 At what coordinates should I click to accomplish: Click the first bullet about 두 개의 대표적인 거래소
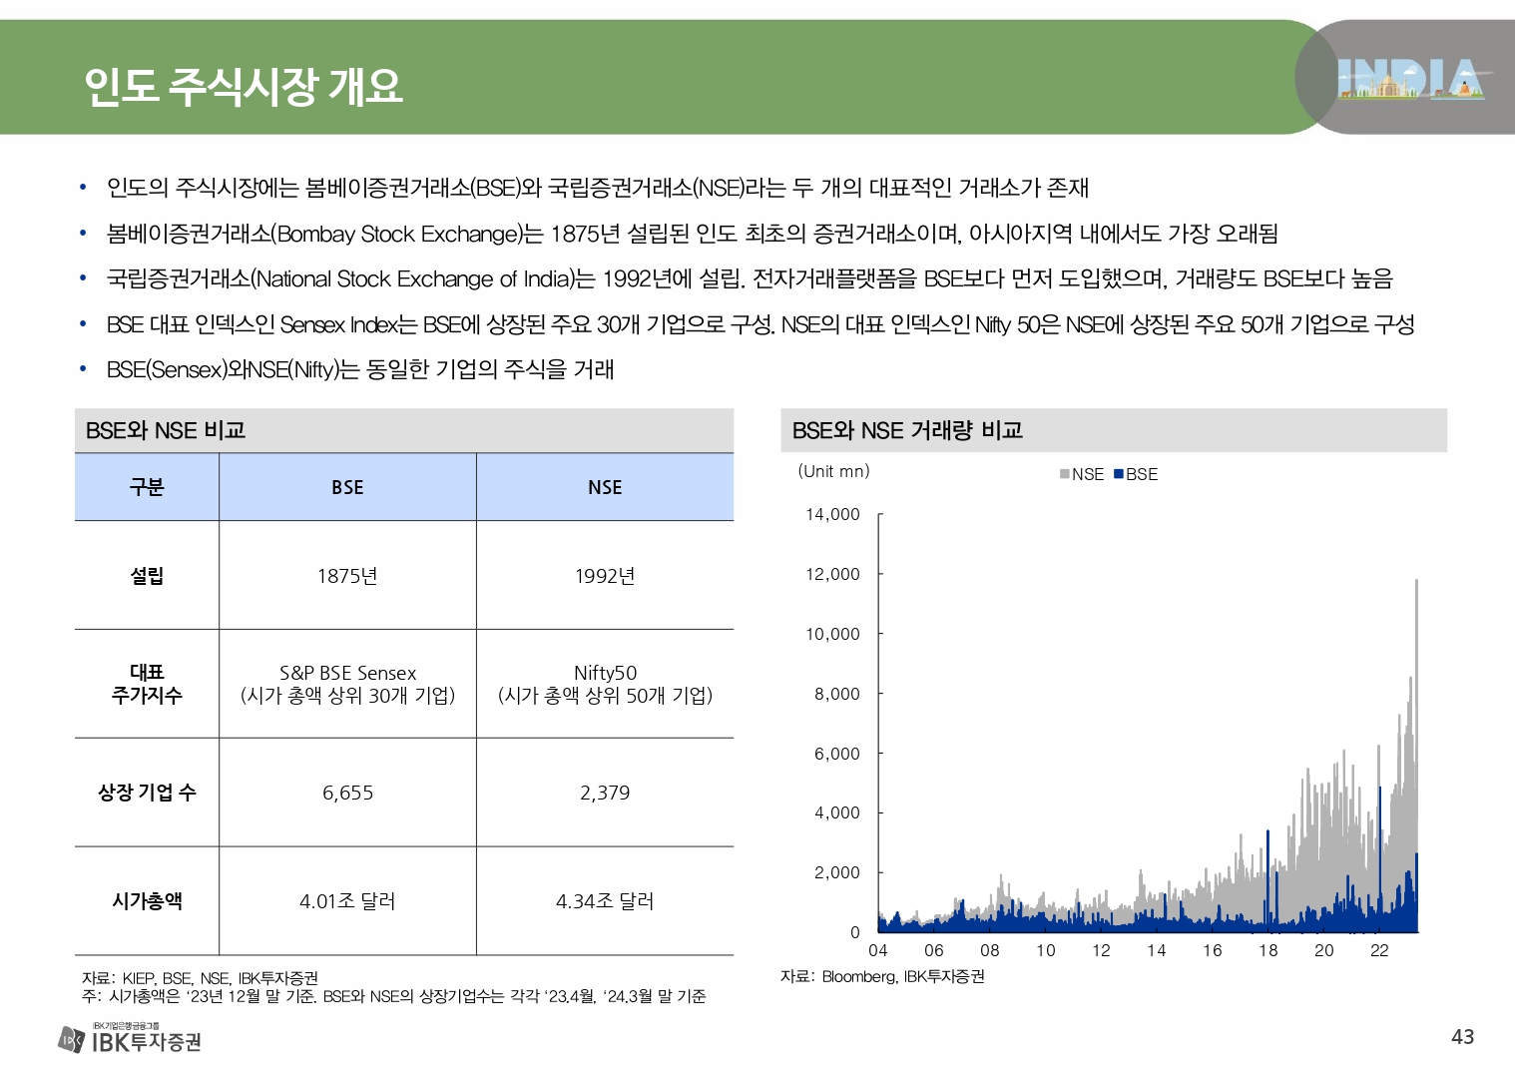(x=597, y=188)
